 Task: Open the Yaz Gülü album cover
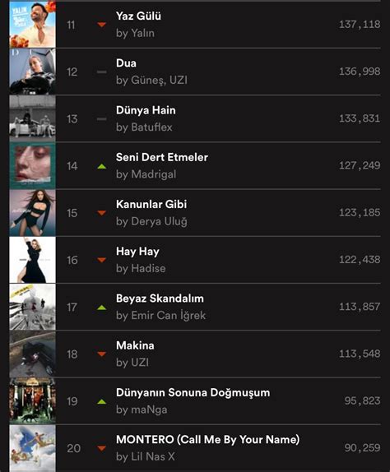pos(33,24)
